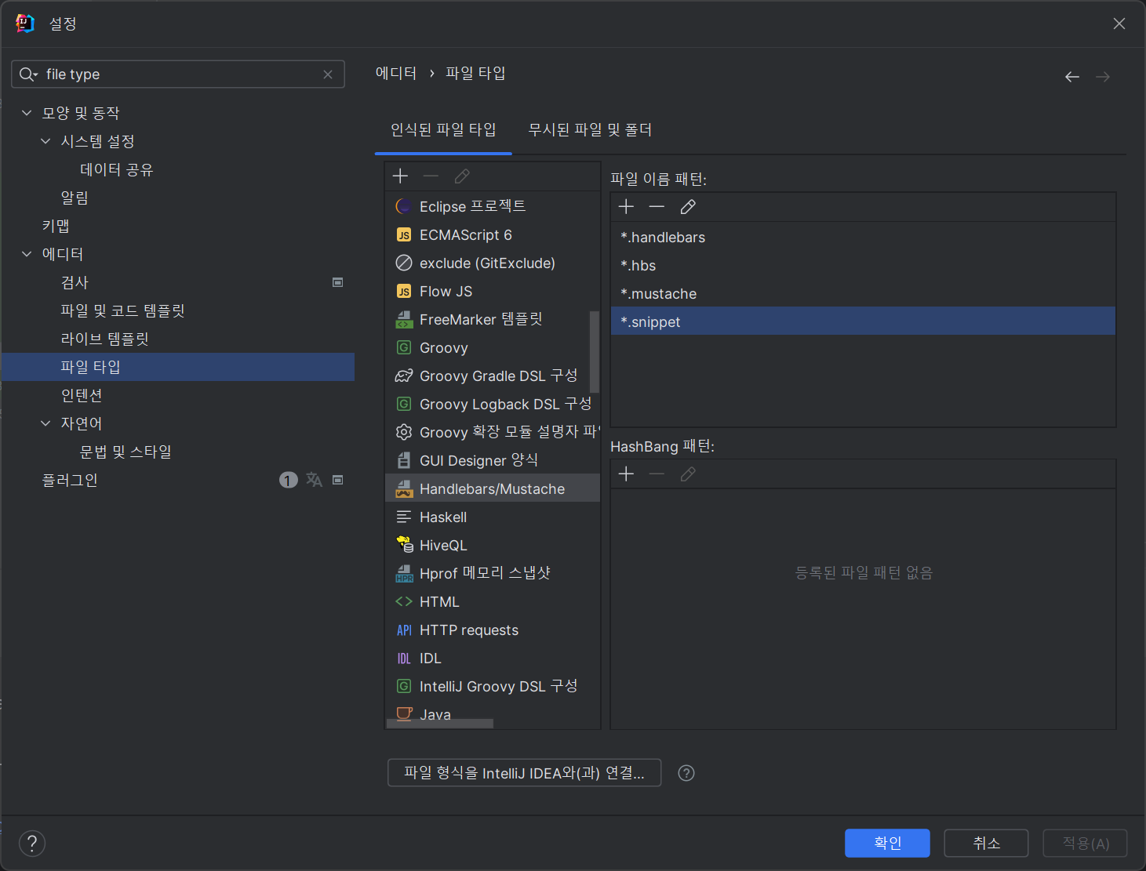1146x871 pixels.
Task: Collapse the 자연어 tree node
Action: coord(45,423)
